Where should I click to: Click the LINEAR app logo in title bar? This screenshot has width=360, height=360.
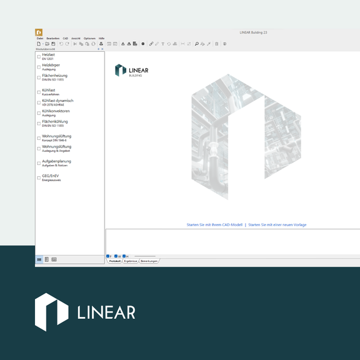(39, 32)
